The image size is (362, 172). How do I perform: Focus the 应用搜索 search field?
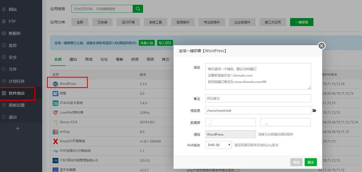(102, 9)
